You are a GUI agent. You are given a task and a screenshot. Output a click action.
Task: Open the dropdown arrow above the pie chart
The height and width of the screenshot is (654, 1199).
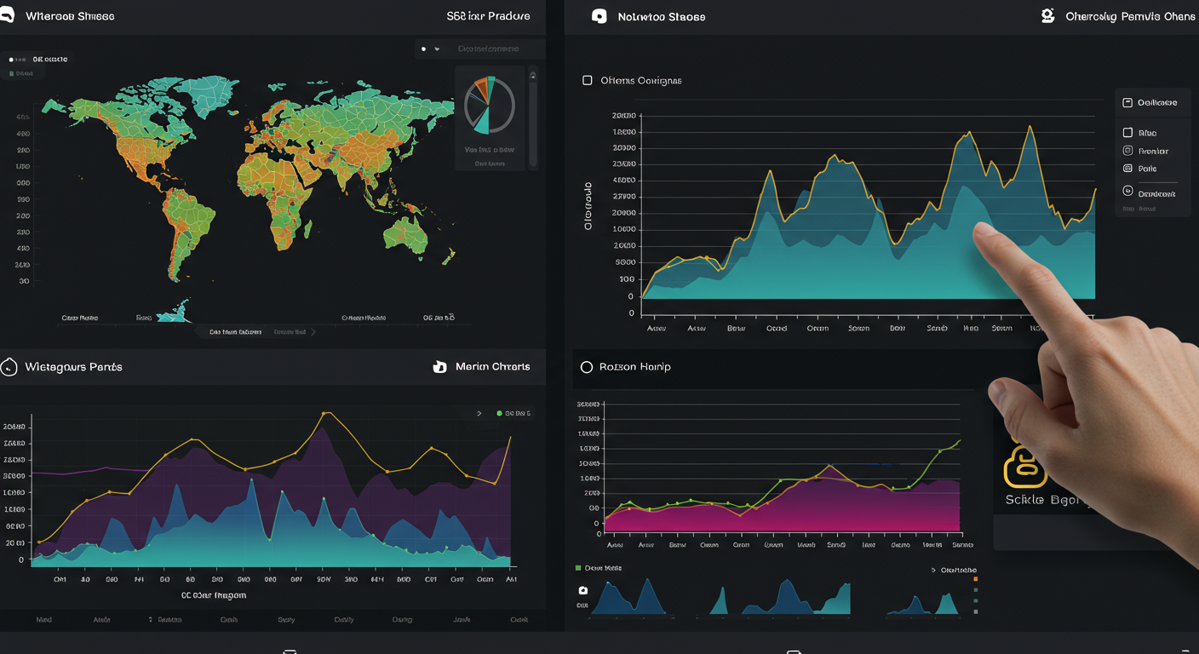pyautogui.click(x=438, y=49)
